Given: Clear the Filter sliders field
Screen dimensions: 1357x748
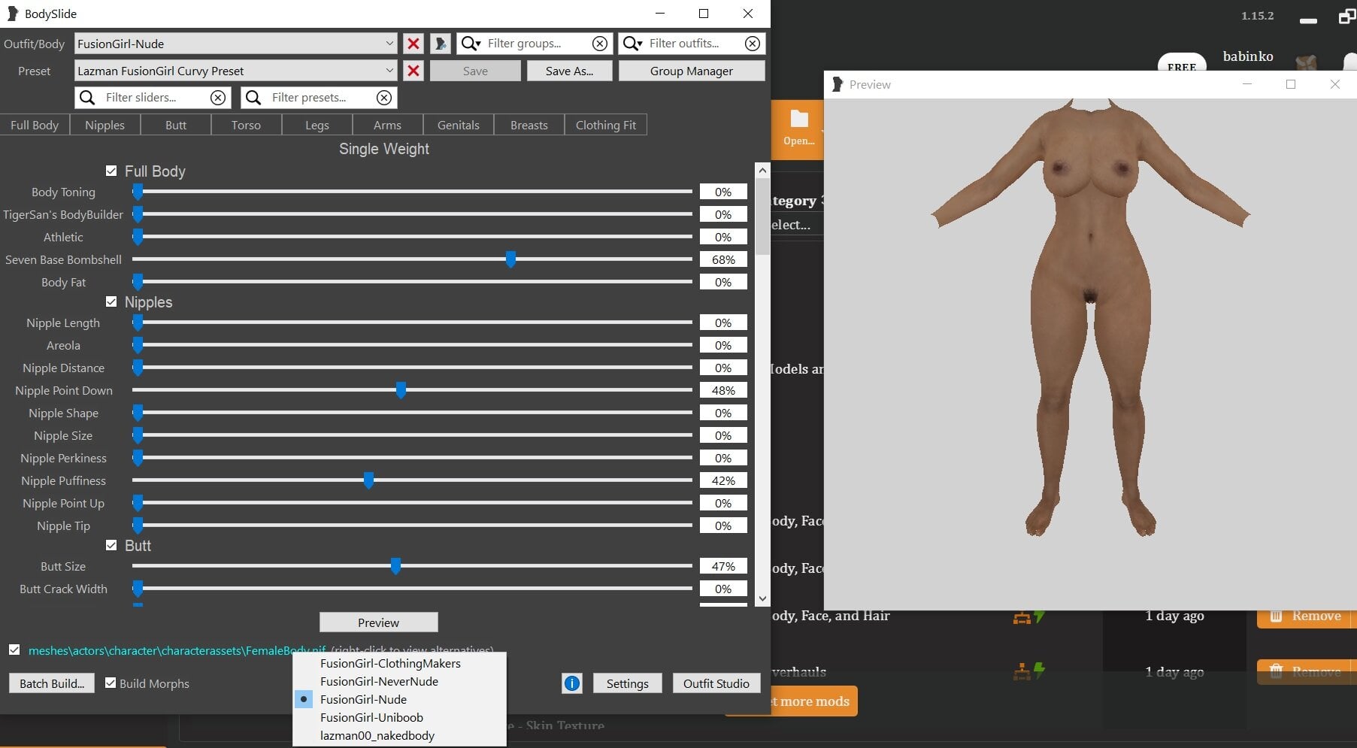Looking at the screenshot, I should pyautogui.click(x=217, y=98).
